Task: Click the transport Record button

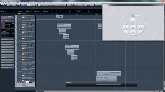Action: click(36, 5)
